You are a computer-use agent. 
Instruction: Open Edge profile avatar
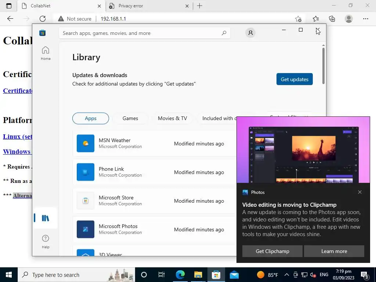[x=349, y=19]
